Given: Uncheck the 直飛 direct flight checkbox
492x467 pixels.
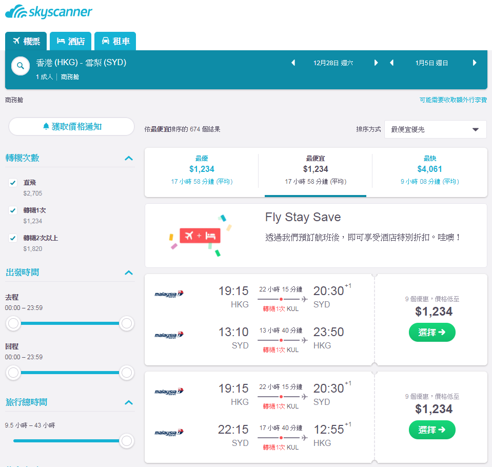Looking at the screenshot, I should click(x=13, y=183).
